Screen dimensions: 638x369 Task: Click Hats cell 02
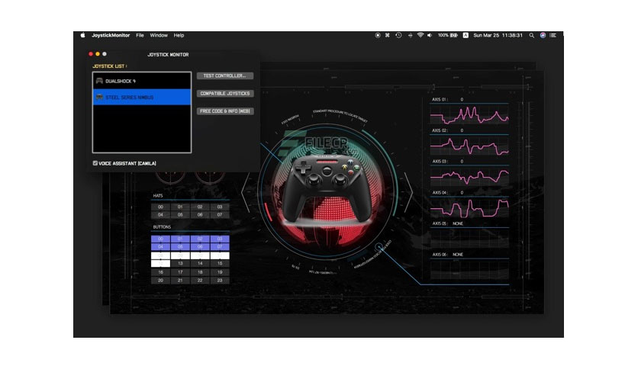tap(200, 207)
